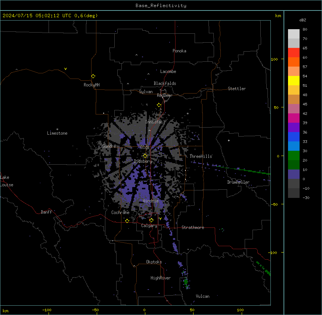Click the 60 dBZ dark orange legend swatch
The height and width of the screenshot is (315, 322).
click(x=294, y=62)
